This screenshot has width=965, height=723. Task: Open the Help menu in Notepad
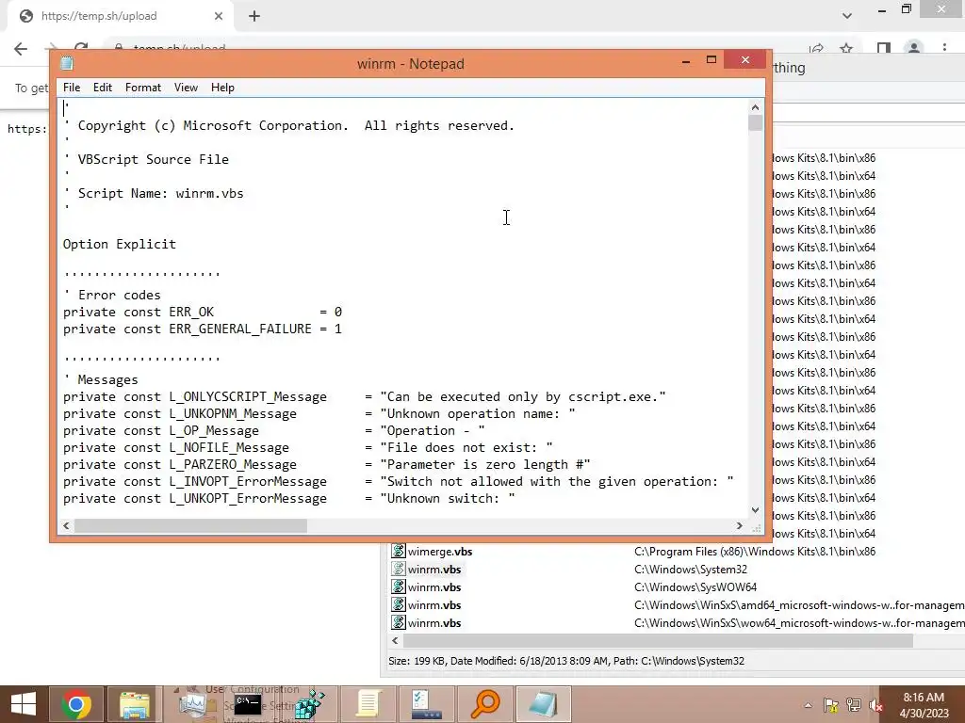click(x=222, y=88)
